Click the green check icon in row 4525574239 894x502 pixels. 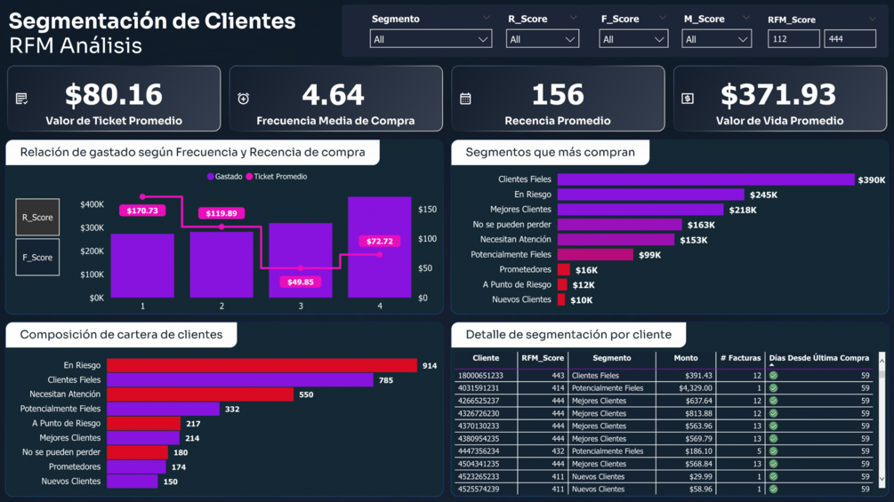(x=774, y=490)
